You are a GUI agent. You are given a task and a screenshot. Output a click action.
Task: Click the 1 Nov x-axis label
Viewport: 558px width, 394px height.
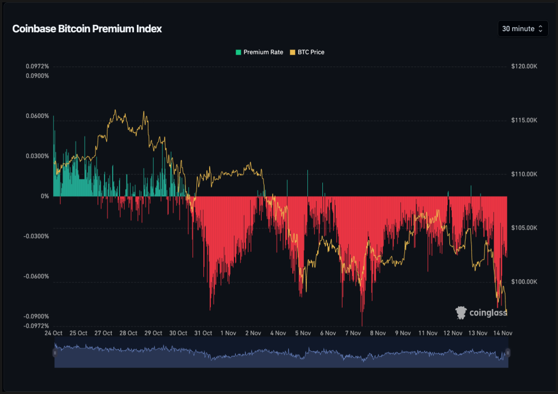(x=228, y=333)
